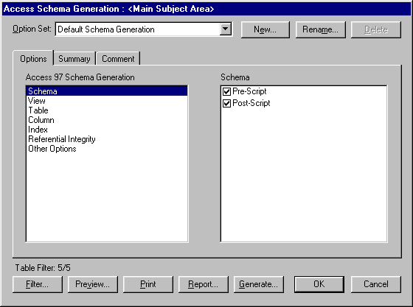
Task: Open the Filter... dialog button
Action: [x=38, y=284]
